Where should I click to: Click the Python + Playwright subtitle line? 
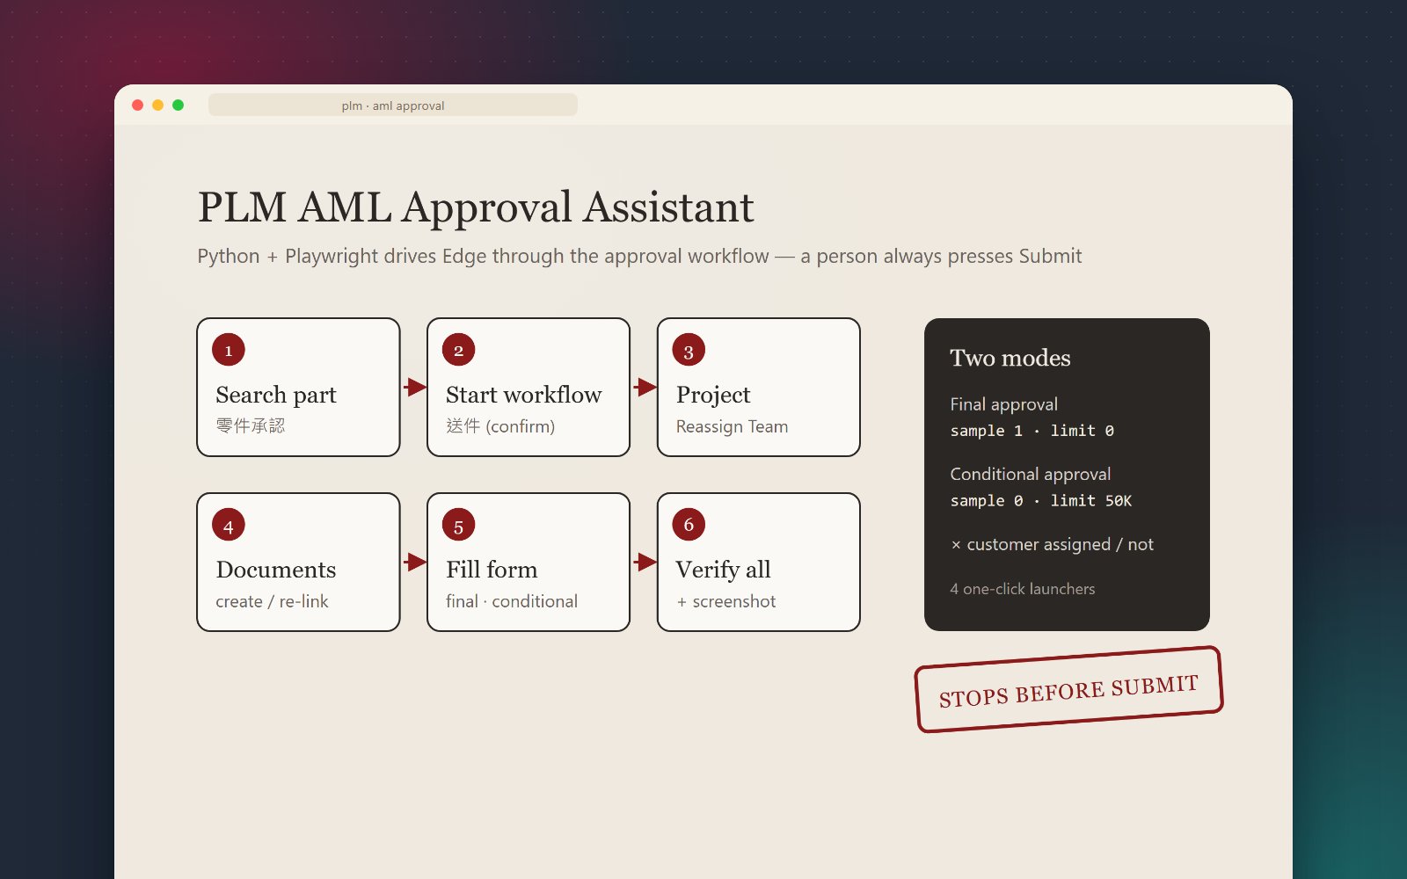639,256
